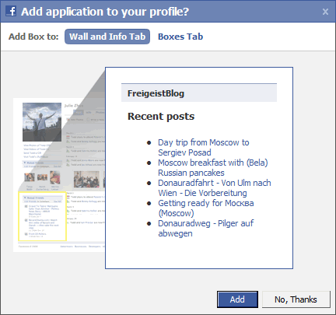336x315 pixels.
Task: Click the small friend thumbnails in profile preview
Action: [42, 177]
